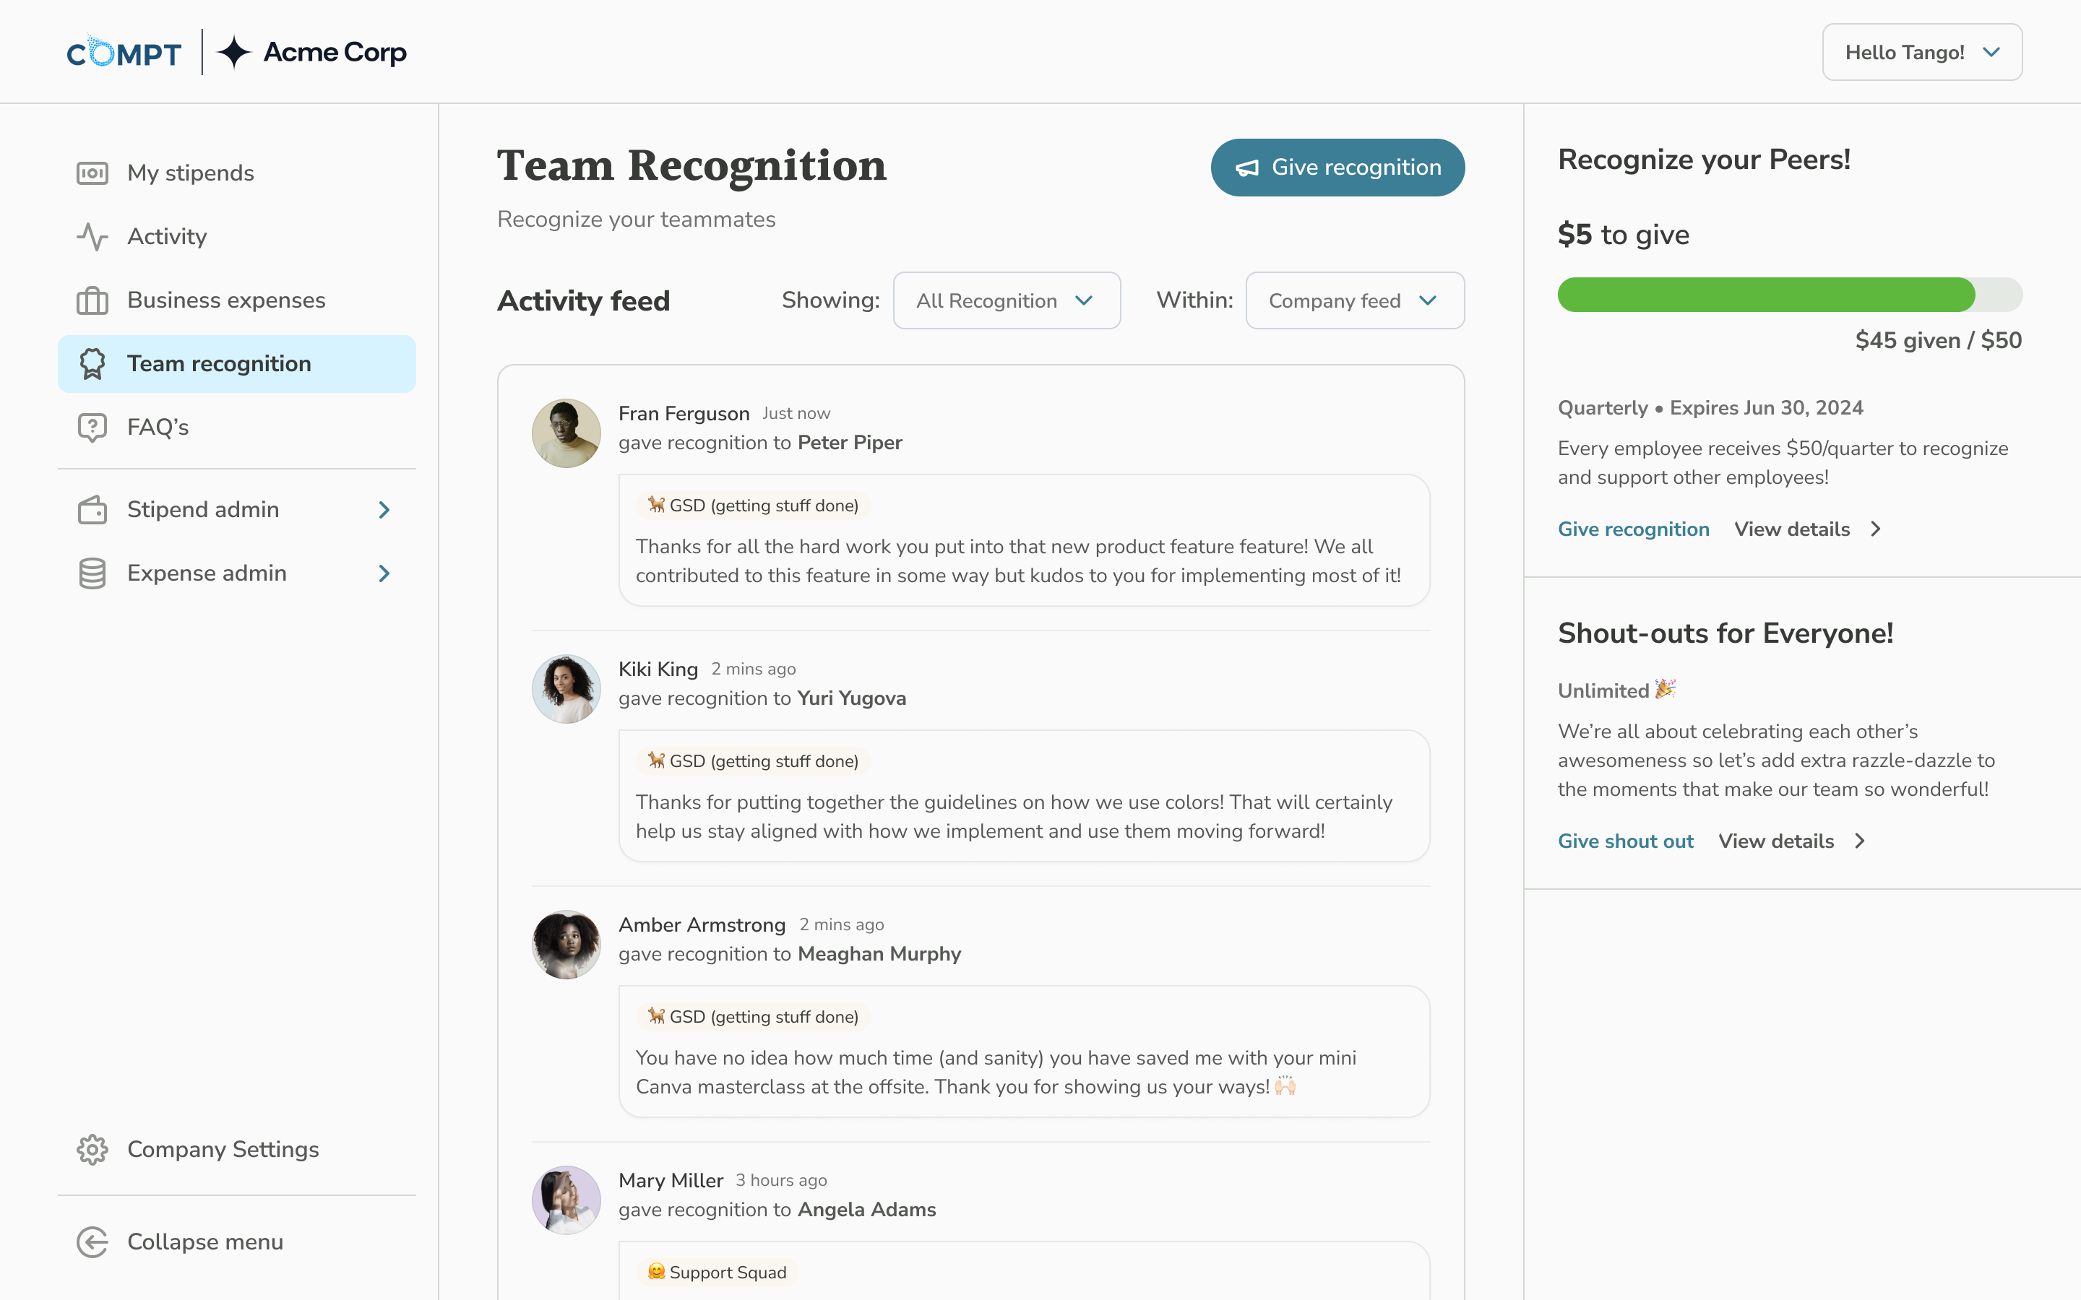Viewport: 2081px width, 1300px height.
Task: Open Business expenses page
Action: tap(236, 300)
